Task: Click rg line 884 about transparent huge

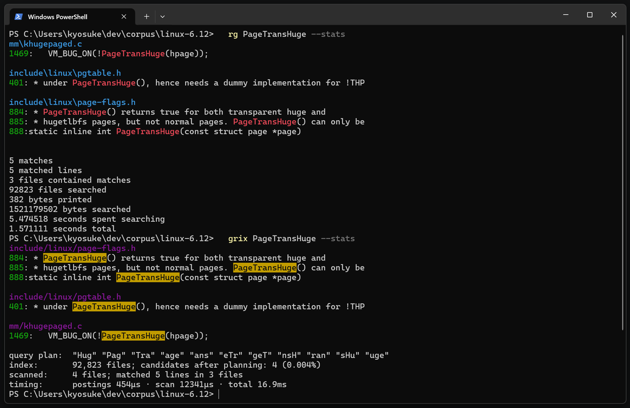Action: [x=167, y=112]
